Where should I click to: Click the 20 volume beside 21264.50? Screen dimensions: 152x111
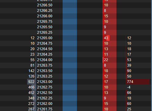(x=33, y=49)
